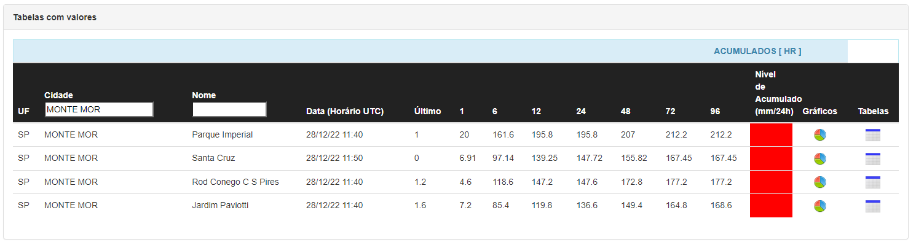Open the pie chart icon for Santa Cruz
This screenshot has height=245, width=916.
819,158
